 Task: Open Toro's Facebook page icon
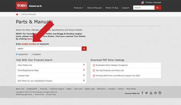[142, 93]
